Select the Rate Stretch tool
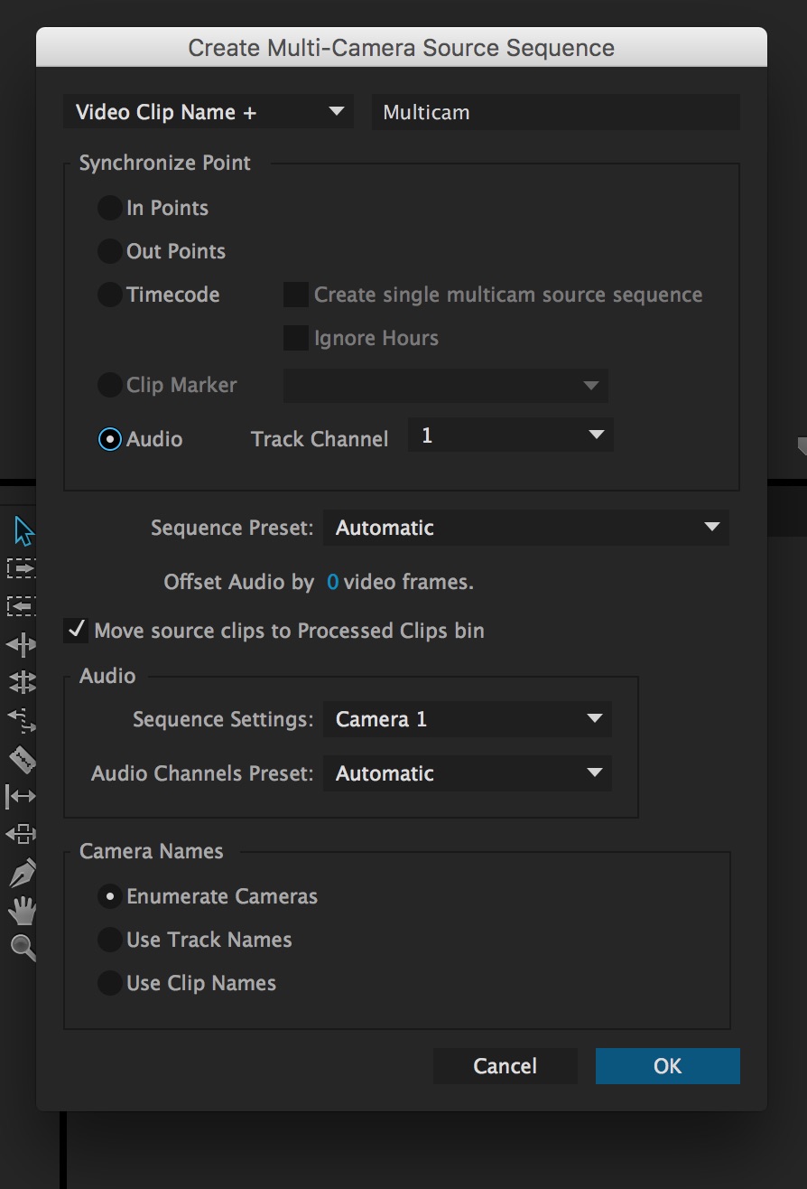Viewport: 807px width, 1189px height. (x=22, y=719)
